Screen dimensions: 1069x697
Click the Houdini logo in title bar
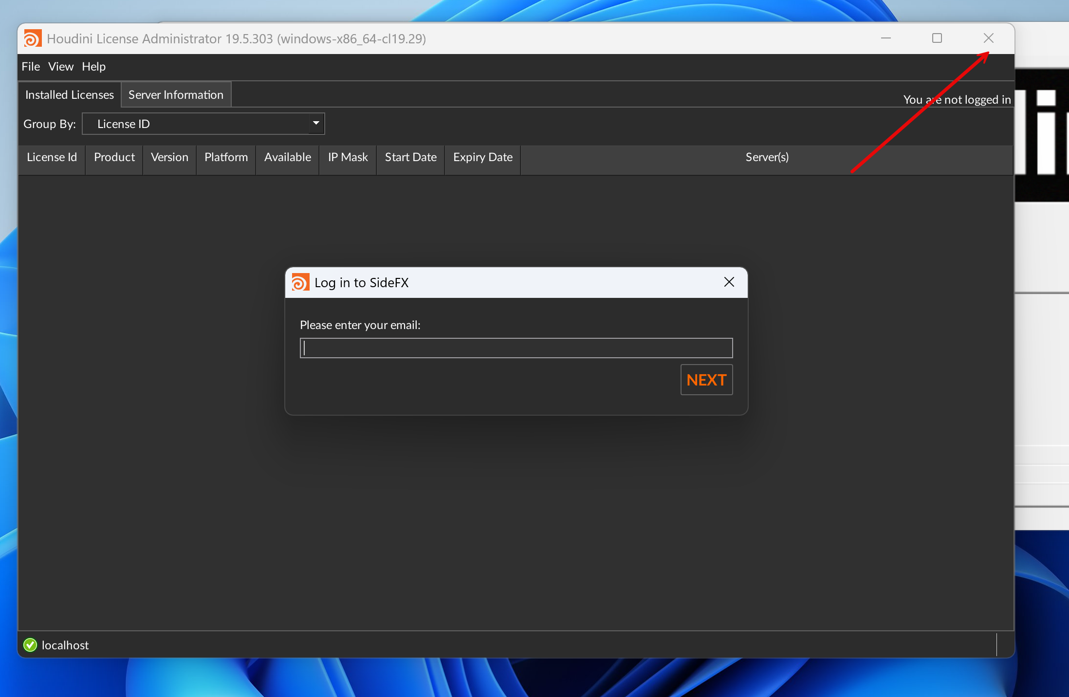(33, 38)
